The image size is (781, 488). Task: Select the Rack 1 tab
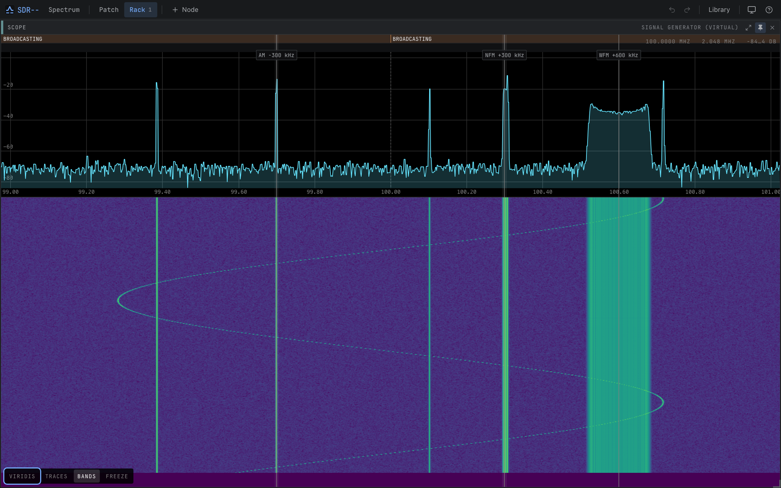(141, 10)
